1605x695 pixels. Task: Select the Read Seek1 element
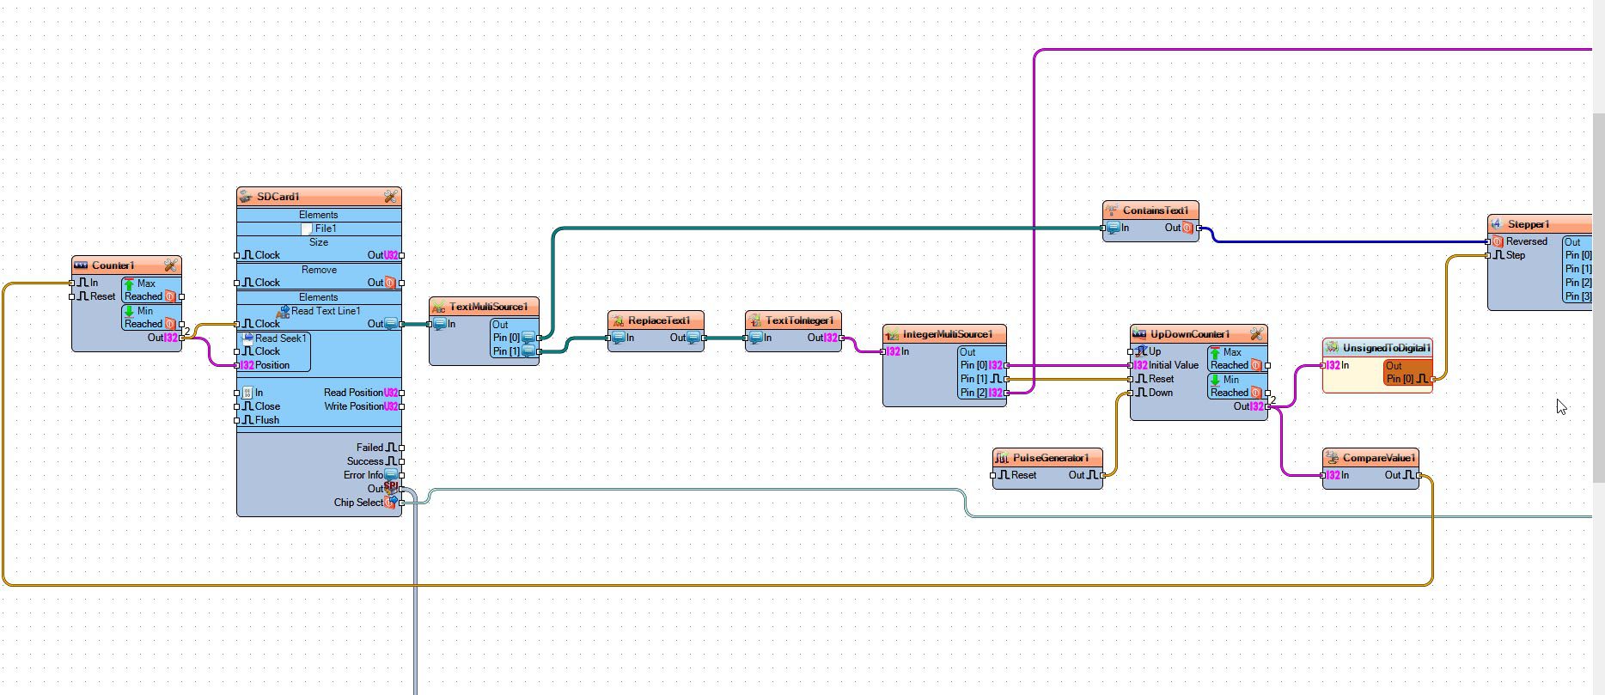(274, 338)
